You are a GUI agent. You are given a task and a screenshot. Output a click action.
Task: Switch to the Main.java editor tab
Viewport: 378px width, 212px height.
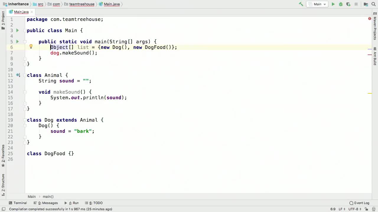[21, 12]
